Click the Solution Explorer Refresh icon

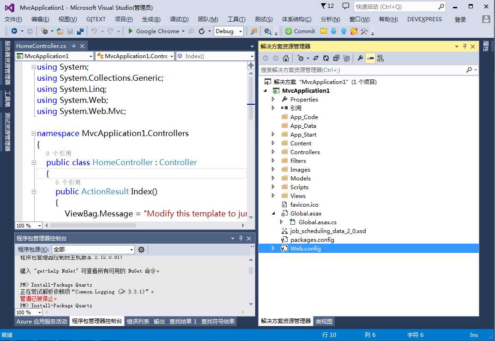(x=326, y=58)
